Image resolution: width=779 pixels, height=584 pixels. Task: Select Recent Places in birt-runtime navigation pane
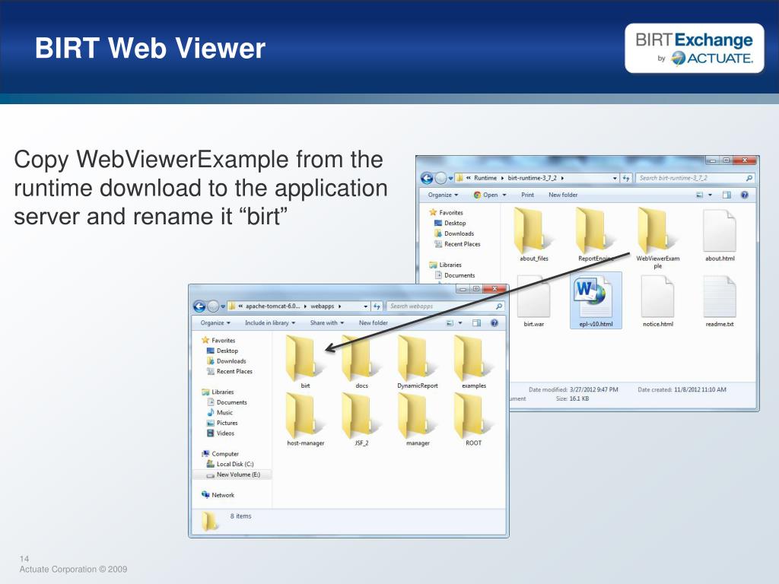457,244
